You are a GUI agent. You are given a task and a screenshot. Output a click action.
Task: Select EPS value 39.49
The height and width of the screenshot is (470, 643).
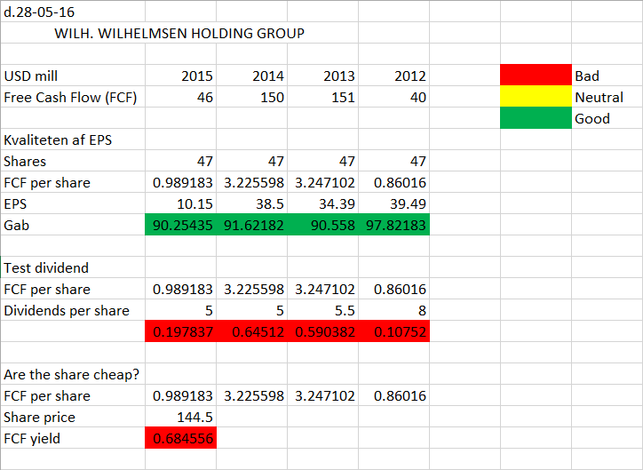[x=408, y=203]
